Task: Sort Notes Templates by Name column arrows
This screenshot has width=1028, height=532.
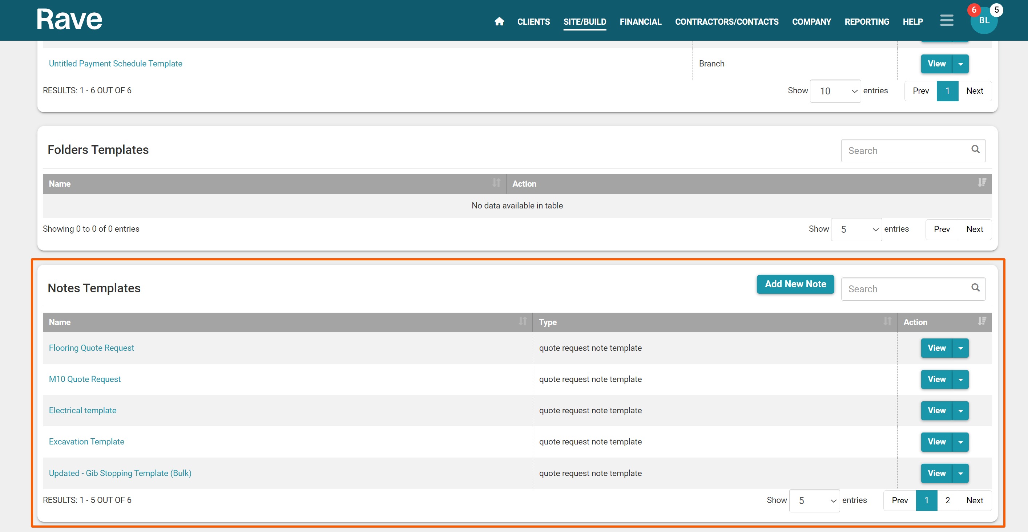Action: coord(523,321)
